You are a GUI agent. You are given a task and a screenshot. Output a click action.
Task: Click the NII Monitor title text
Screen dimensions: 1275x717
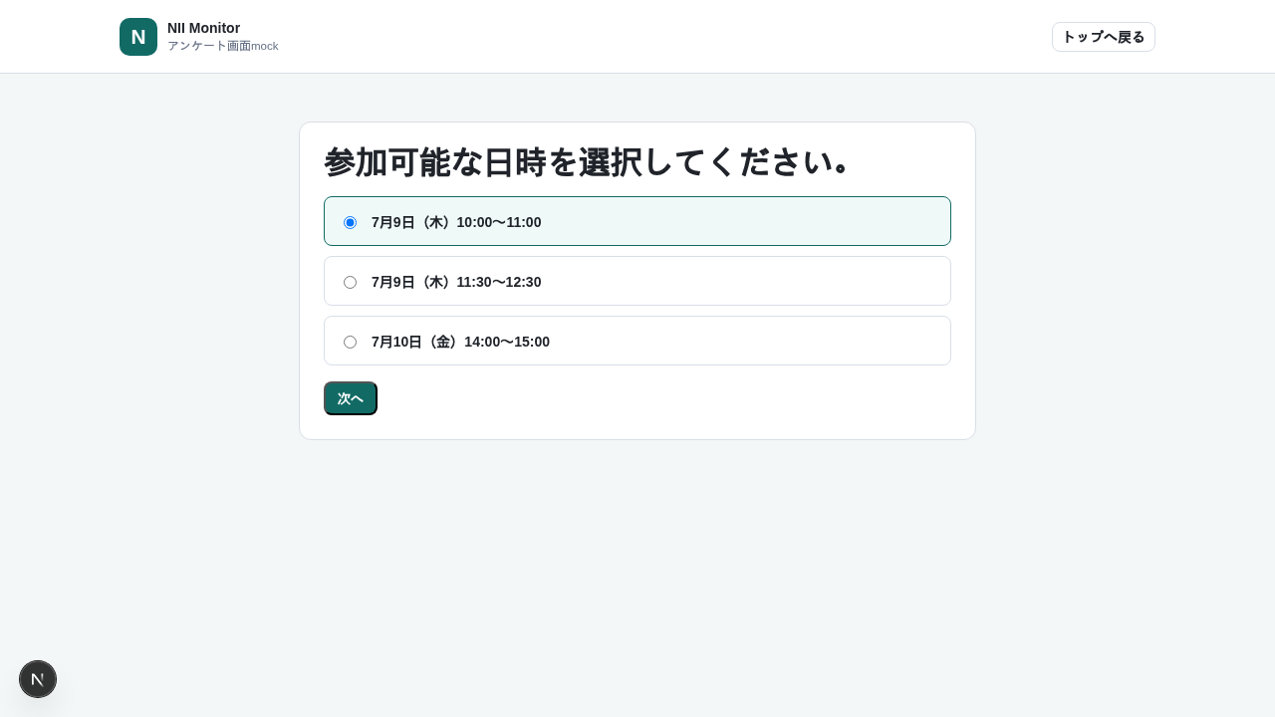pyautogui.click(x=203, y=28)
